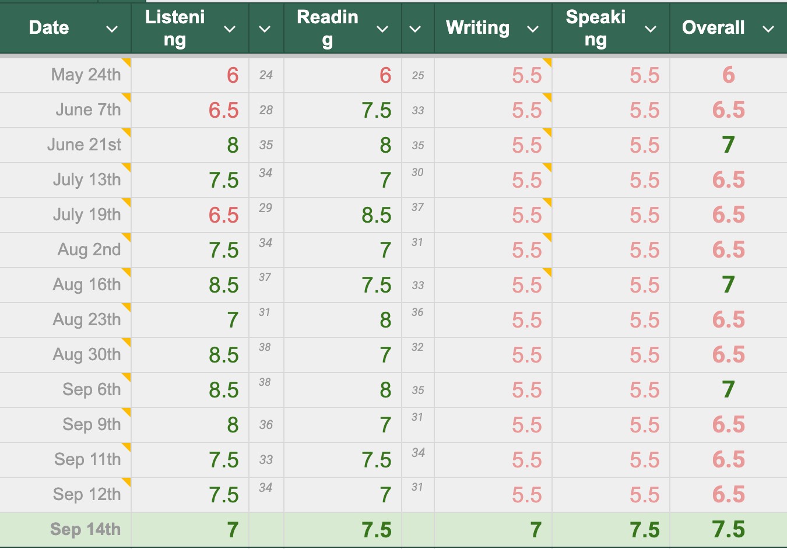Screen dimensions: 787x549
Task: Open the Reading column filter dropdown
Action: [382, 29]
